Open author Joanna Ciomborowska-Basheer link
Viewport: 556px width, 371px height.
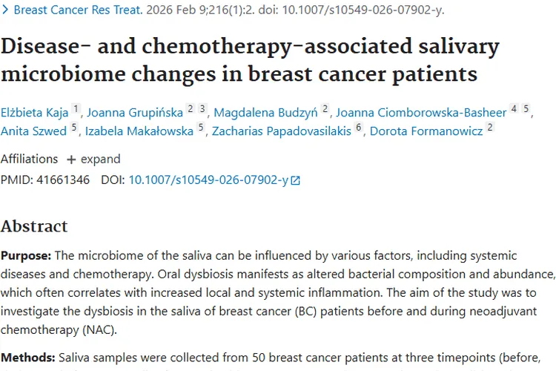point(421,113)
